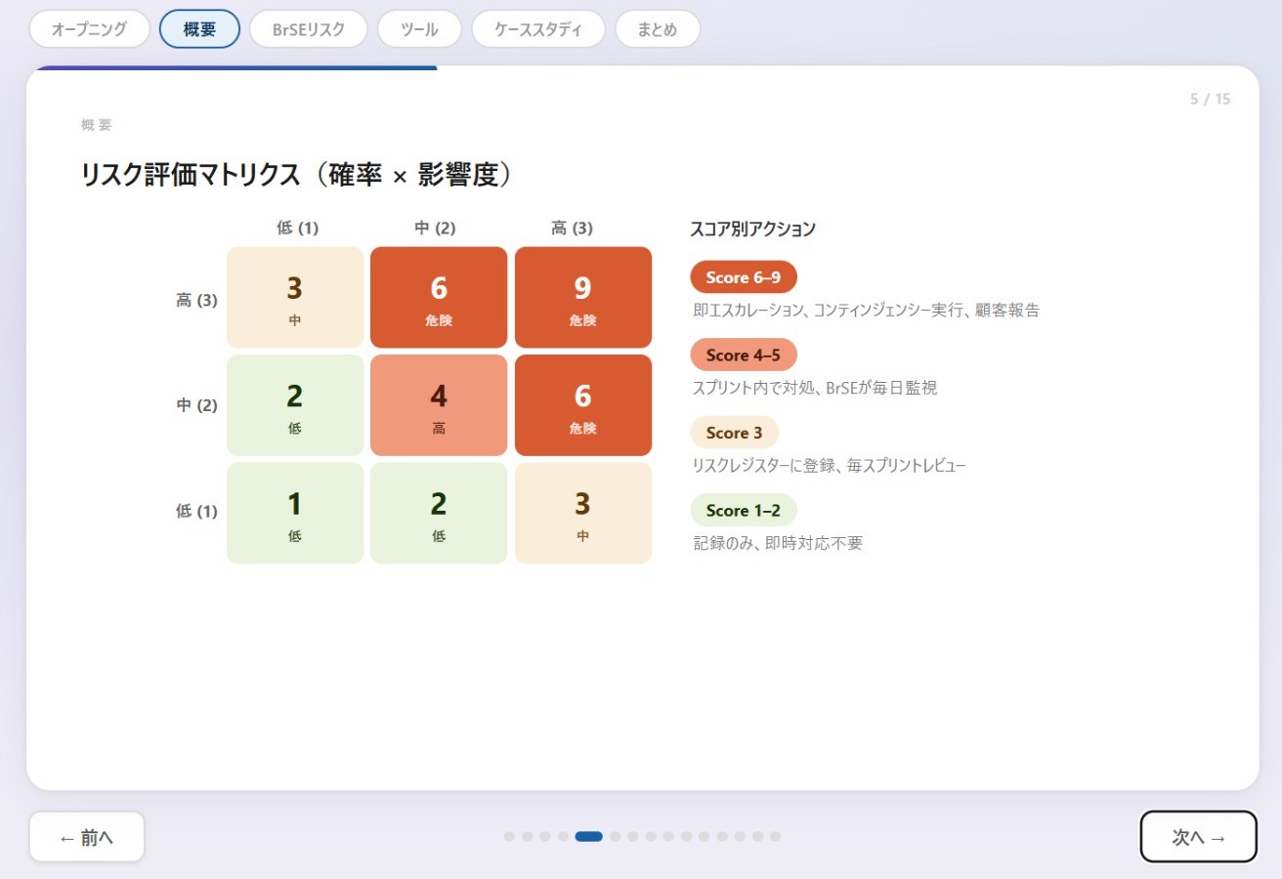
Task: Go back using the 前へ button
Action: (86, 836)
